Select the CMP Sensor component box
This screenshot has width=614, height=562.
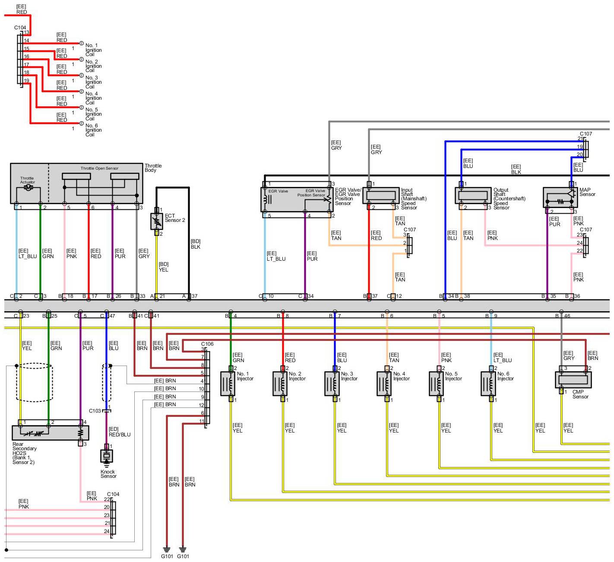(x=573, y=379)
